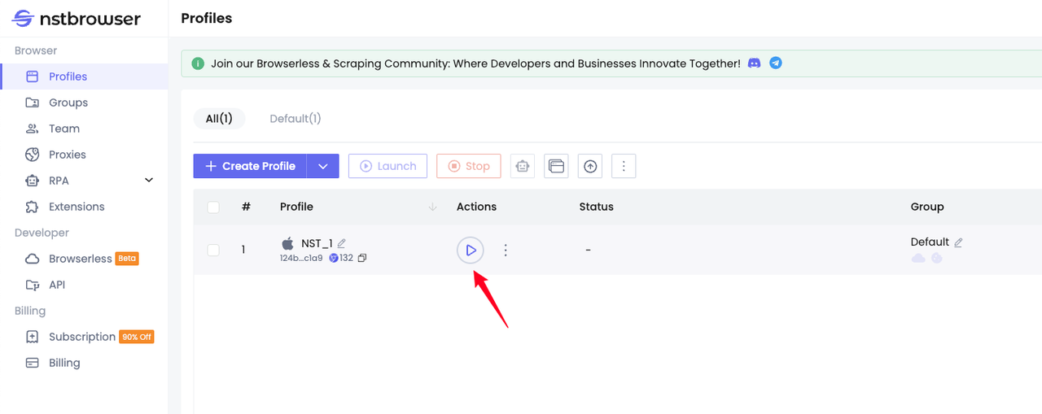
Task: Click the green info icon in the banner
Action: pos(198,63)
